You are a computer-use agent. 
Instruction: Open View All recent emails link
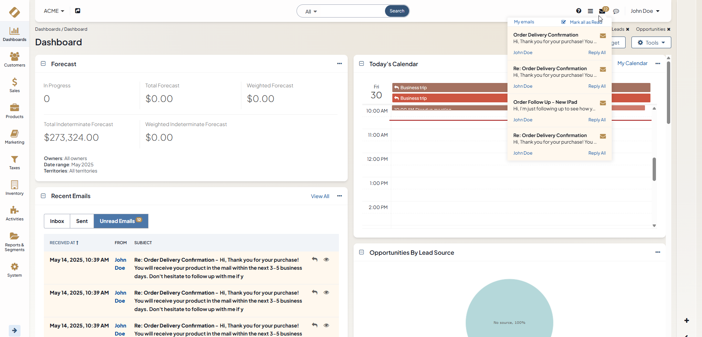320,196
